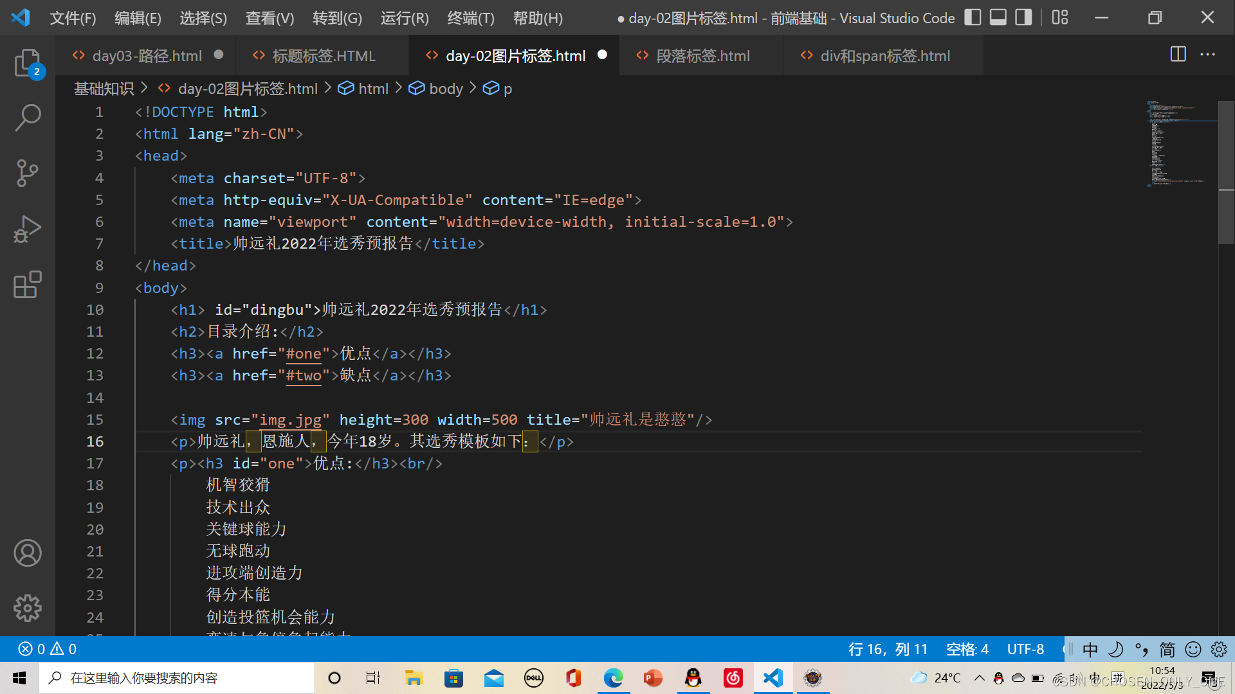
Task: Follow the #two href link on line 13
Action: [304, 375]
